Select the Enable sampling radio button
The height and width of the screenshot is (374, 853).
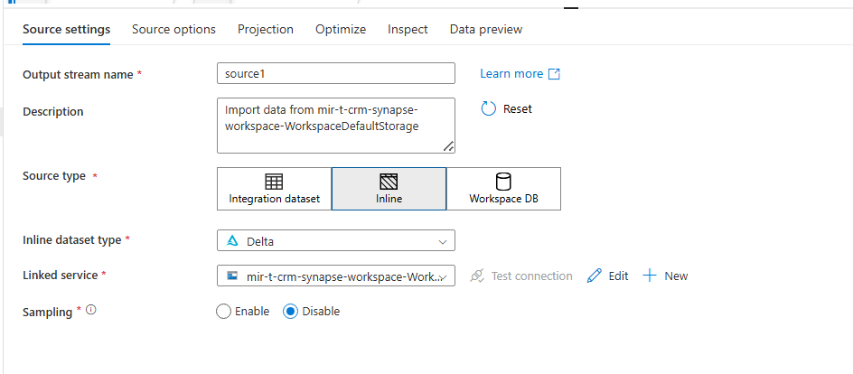pos(224,312)
